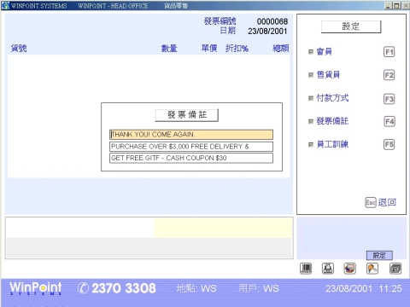Screen dimensions: 410x307
Task: Toggle the 會員 checkbox
Action: tap(311, 52)
